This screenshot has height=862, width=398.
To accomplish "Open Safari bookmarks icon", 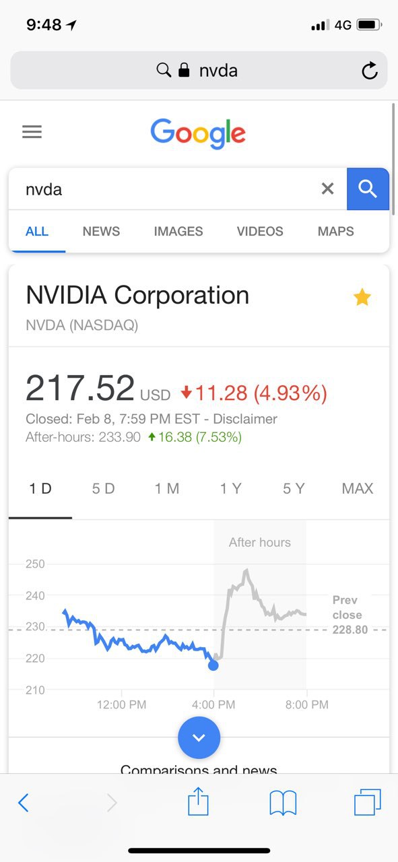I will coord(283,803).
